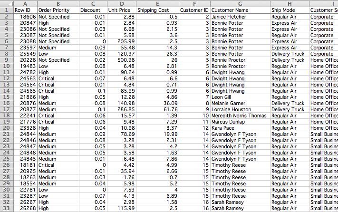This screenshot has width=338, height=212.
Task: Select cell with Row ID 20847
Action: pos(26,23)
